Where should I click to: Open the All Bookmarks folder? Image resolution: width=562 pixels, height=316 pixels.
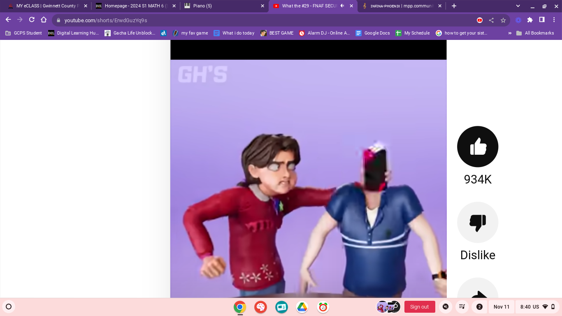[x=535, y=33]
